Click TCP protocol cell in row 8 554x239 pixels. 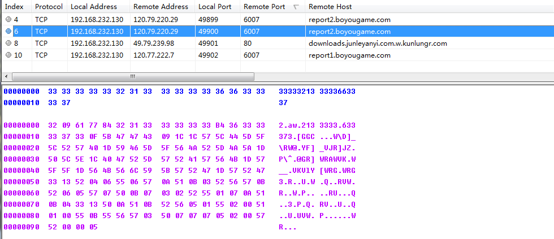point(41,44)
